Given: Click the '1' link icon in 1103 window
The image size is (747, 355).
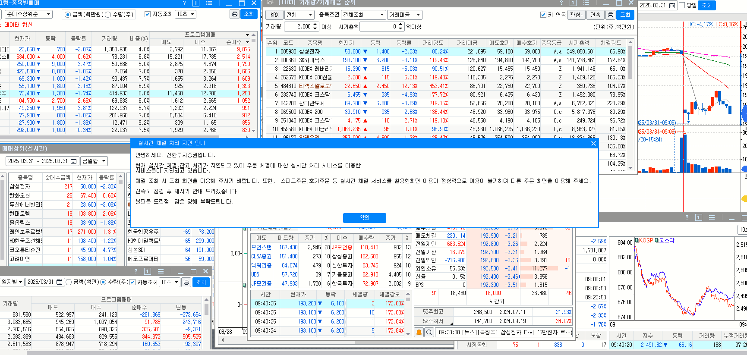Looking at the screenshot, I should tap(573, 3).
